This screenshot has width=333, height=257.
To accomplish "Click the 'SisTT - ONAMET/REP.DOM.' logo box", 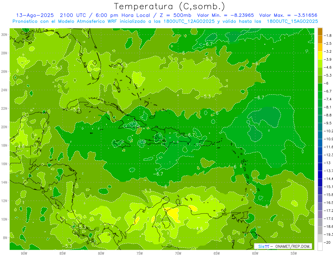I will click(283, 246).
